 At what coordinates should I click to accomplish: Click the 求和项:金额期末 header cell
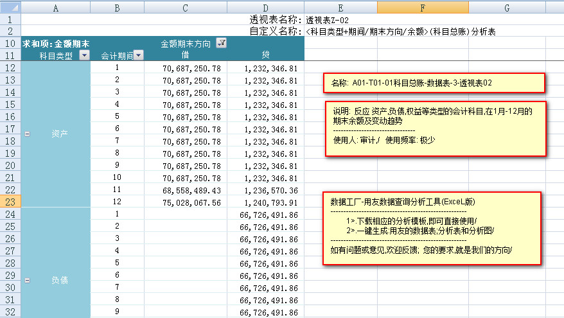(55, 43)
